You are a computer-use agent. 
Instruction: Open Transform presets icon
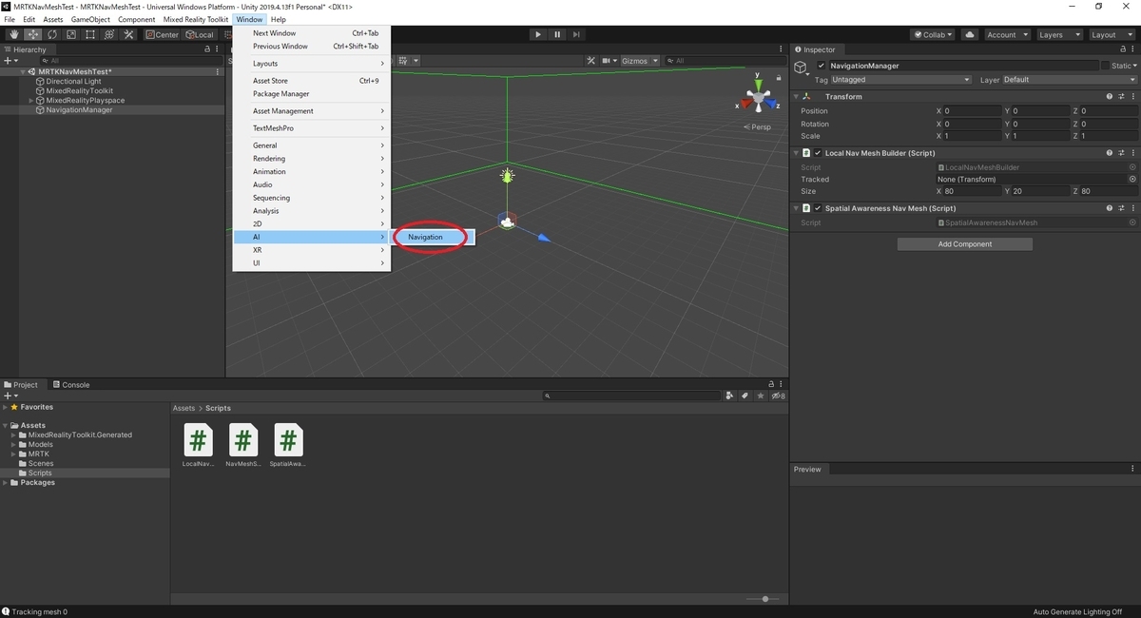click(x=1121, y=96)
